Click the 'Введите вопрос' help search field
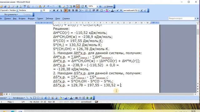 (x=181, y=19)
